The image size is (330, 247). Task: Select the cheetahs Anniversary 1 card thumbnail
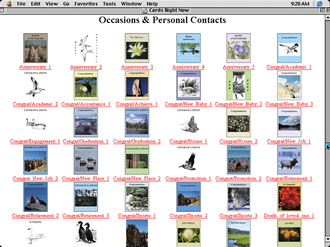[x=36, y=48]
